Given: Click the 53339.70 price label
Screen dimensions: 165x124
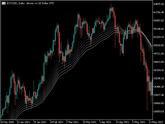Looking at the screenshot, I should (x=159, y=37).
